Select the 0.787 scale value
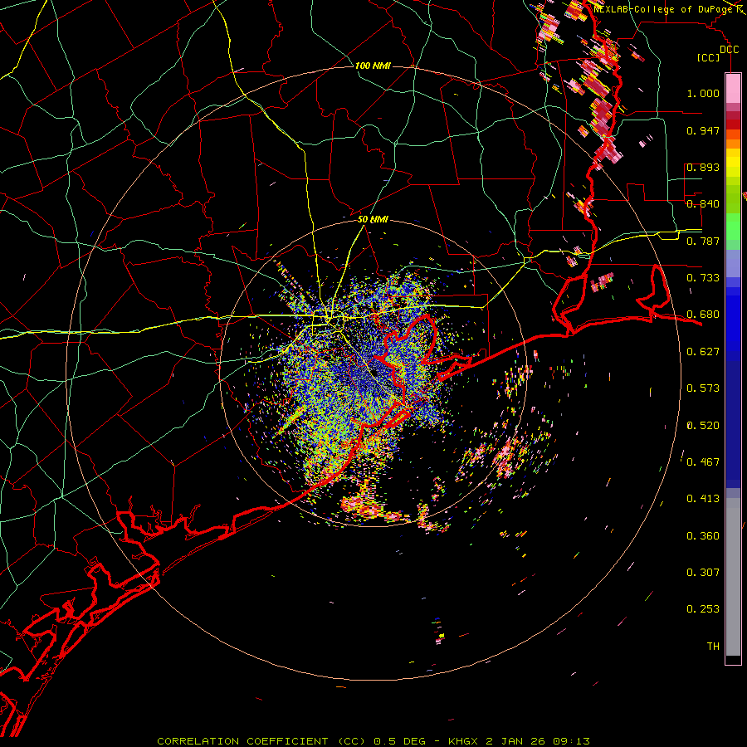This screenshot has height=747, width=747. tap(703, 241)
